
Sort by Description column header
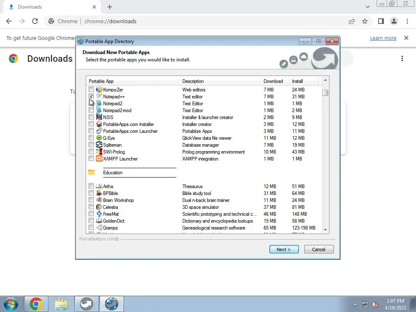220,81
